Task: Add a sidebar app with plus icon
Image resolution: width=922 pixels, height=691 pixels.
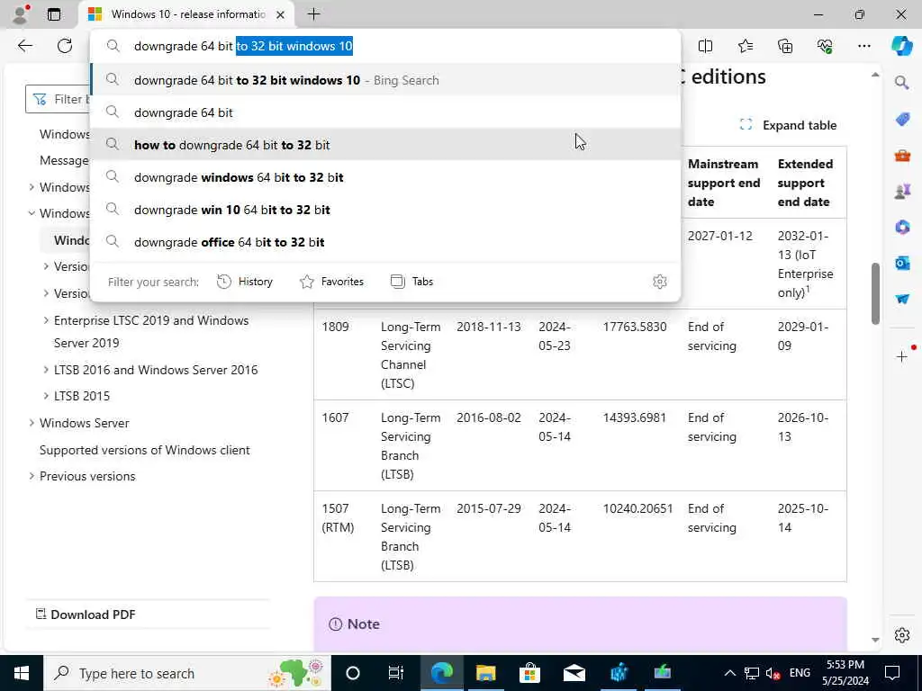Action: 902,356
